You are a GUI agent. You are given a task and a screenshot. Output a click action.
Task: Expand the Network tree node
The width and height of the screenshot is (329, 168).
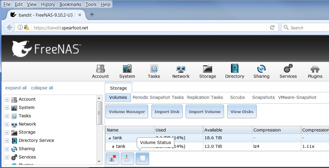click(7, 124)
